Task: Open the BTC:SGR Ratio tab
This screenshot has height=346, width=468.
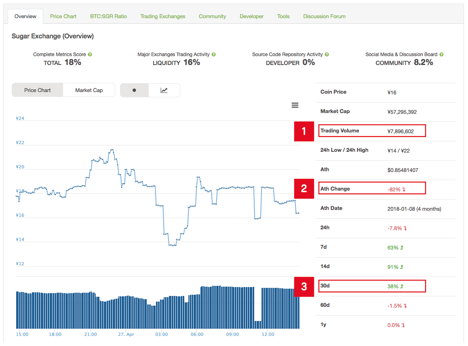Action: point(108,16)
